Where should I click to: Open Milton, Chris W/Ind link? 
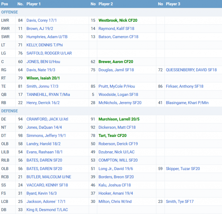click(115, 201)
